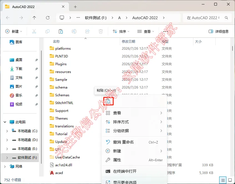
Task: Unpin Desktop using its pin icon
Action: click(x=36, y=60)
